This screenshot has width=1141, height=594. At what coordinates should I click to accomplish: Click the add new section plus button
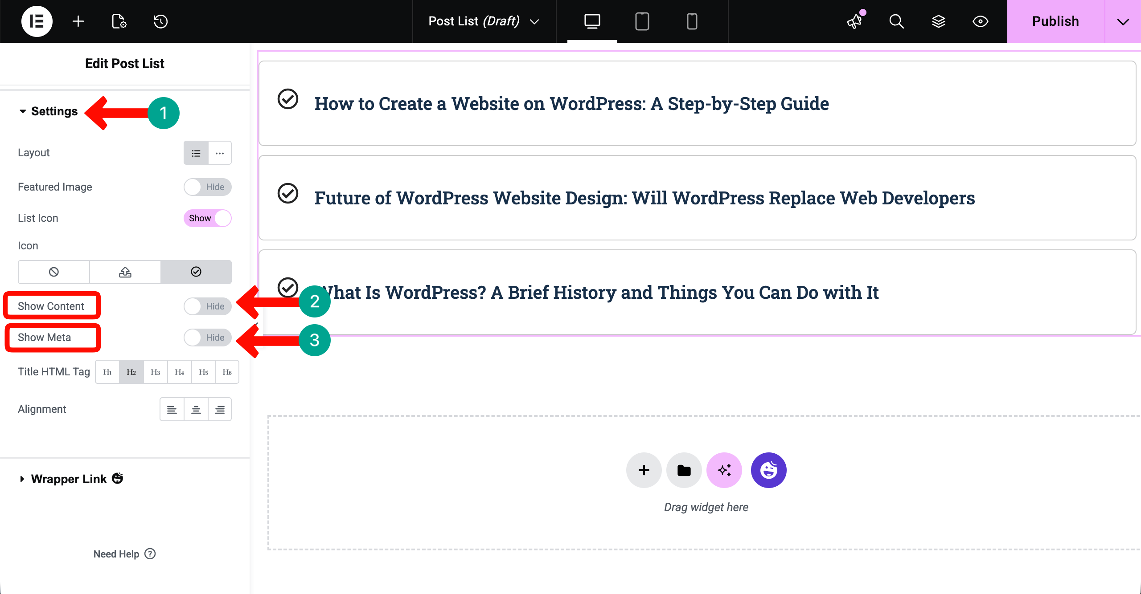(x=644, y=470)
